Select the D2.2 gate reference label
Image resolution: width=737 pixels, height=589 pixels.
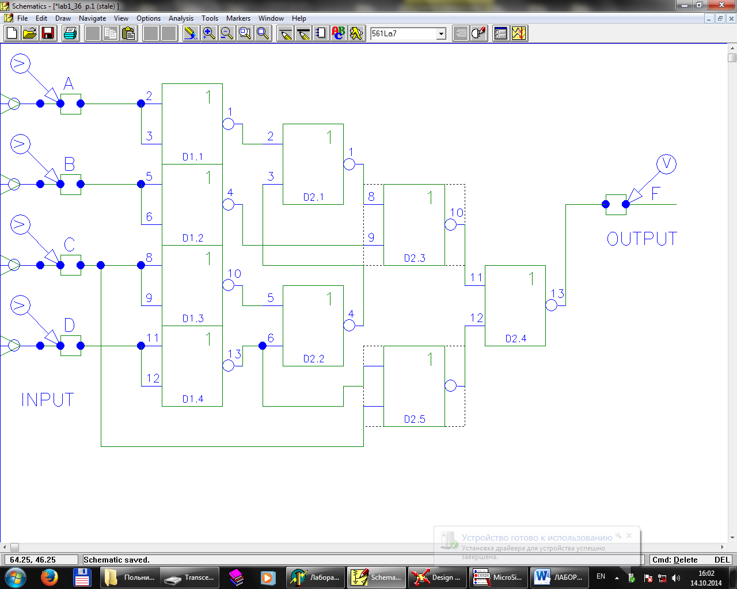[314, 359]
